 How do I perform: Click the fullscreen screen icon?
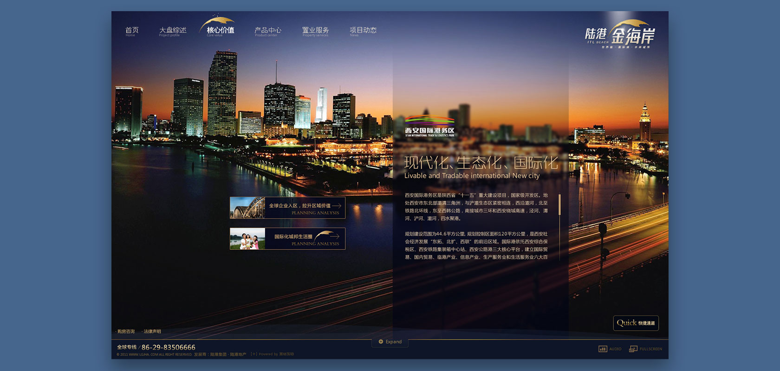pyautogui.click(x=633, y=349)
